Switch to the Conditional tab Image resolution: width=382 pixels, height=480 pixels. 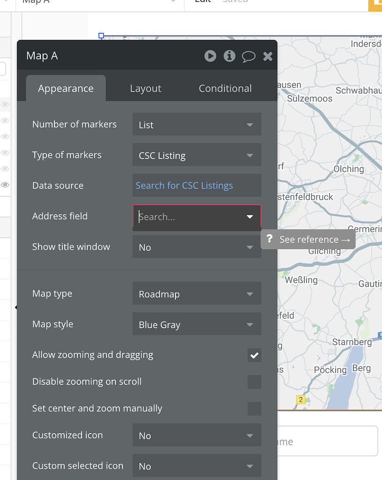click(225, 88)
